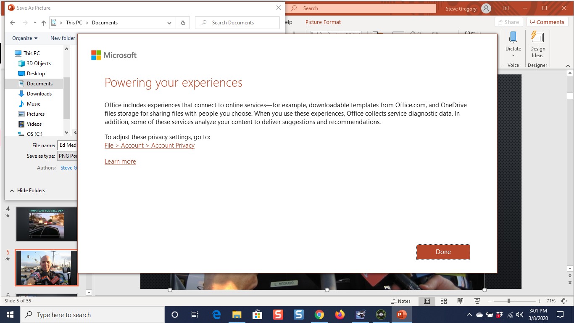Viewport: 574px width, 323px height.
Task: Switch to the Picture Format tab
Action: click(x=323, y=22)
